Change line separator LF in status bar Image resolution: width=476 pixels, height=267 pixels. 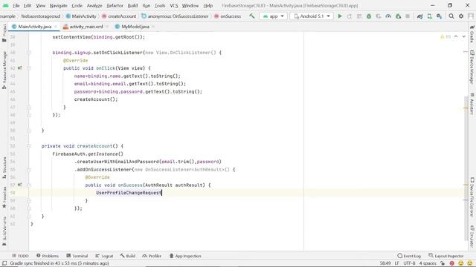click(x=396, y=263)
